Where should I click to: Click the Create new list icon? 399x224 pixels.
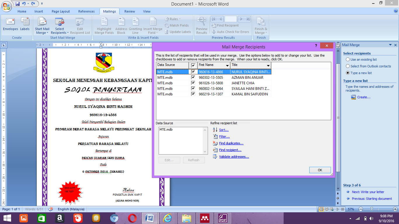click(x=354, y=97)
